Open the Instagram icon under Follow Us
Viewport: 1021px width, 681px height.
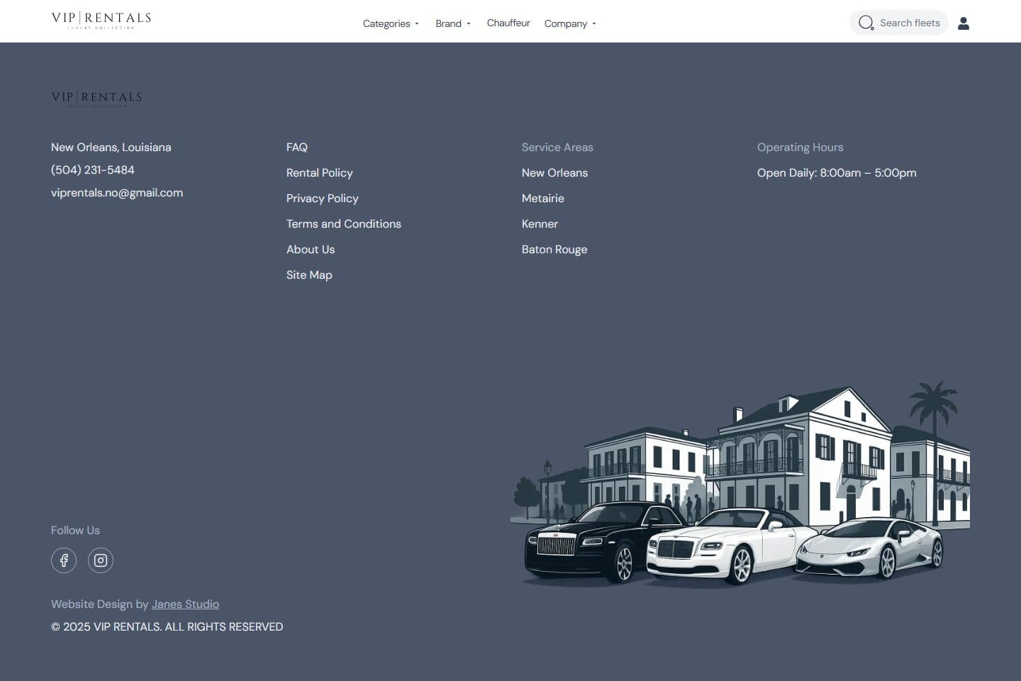101,560
